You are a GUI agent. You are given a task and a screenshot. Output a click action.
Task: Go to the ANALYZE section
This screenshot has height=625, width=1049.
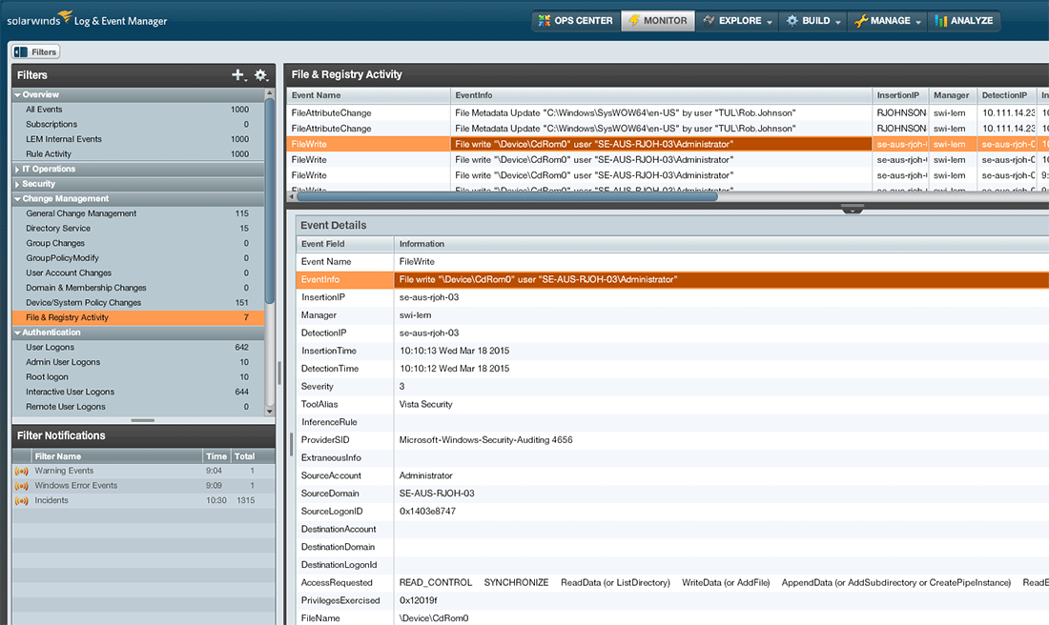[x=964, y=21]
